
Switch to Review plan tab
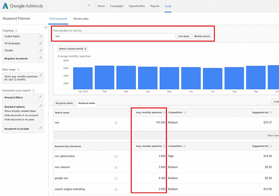(x=81, y=19)
